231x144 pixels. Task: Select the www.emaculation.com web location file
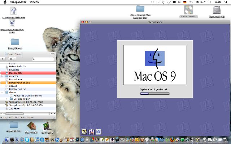point(14,11)
